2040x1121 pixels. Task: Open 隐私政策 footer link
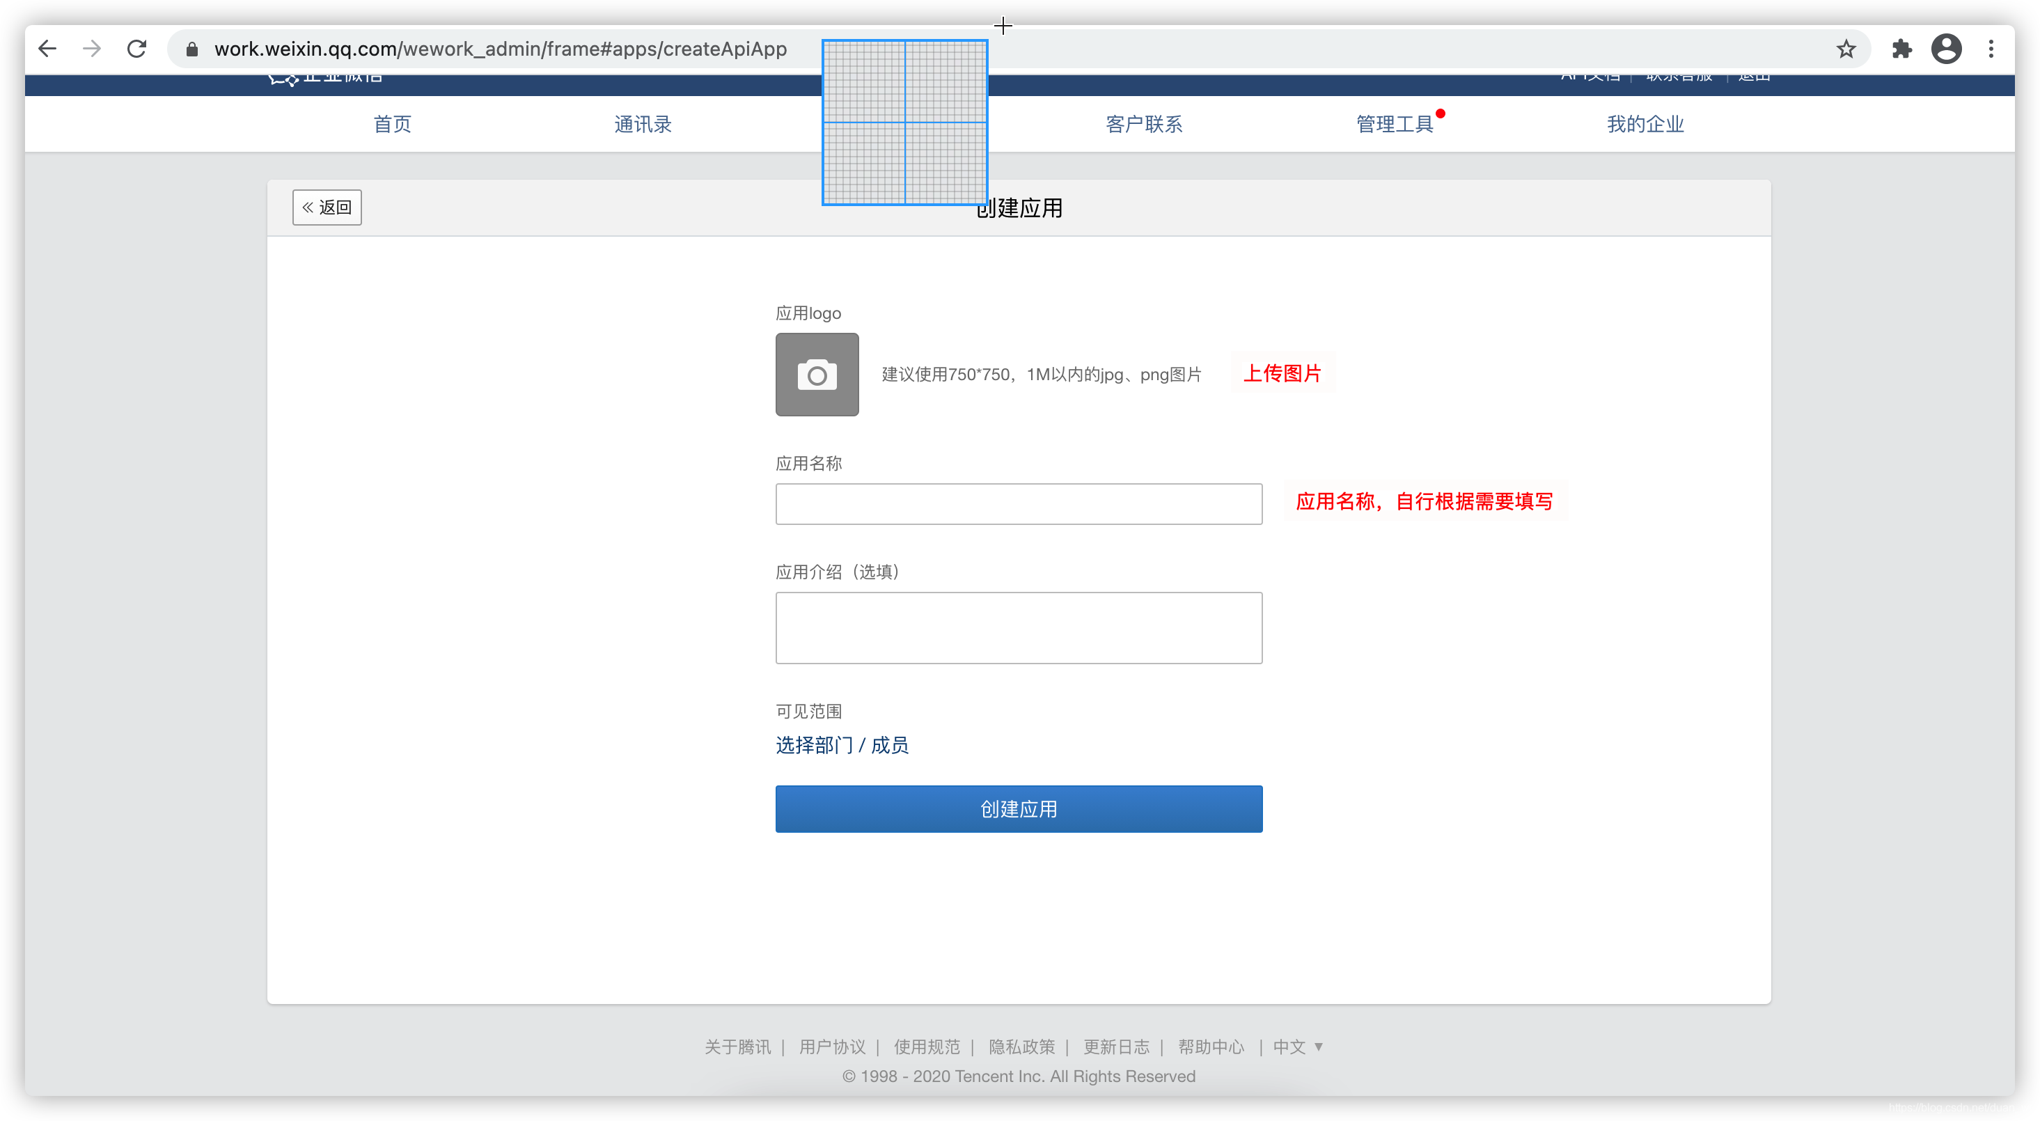point(1021,1046)
